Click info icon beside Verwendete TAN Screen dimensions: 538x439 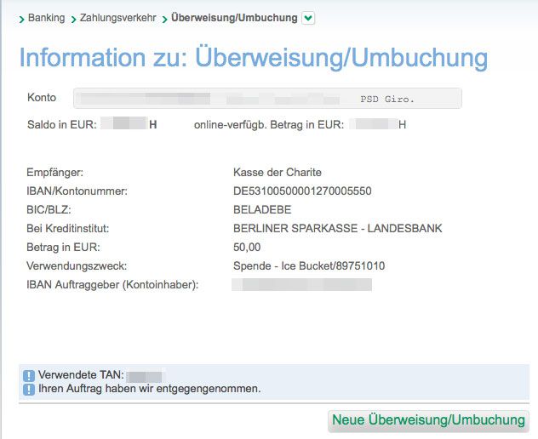[29, 376]
